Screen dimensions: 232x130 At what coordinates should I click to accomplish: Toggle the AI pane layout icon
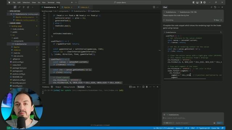tap(201, 3)
